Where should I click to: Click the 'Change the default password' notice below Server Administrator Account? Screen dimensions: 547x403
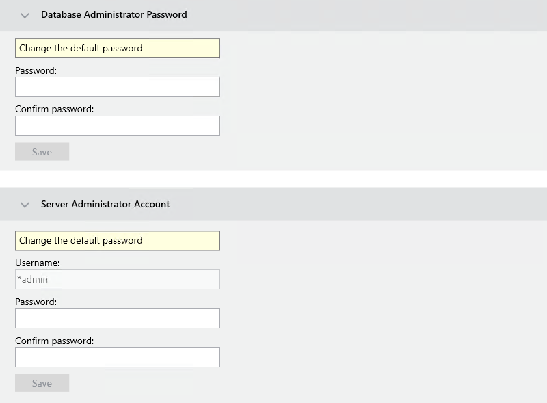click(116, 240)
